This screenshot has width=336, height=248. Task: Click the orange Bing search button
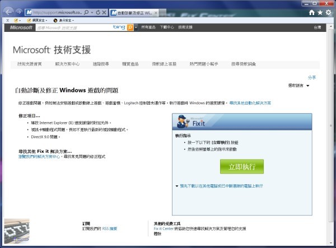tap(130, 27)
